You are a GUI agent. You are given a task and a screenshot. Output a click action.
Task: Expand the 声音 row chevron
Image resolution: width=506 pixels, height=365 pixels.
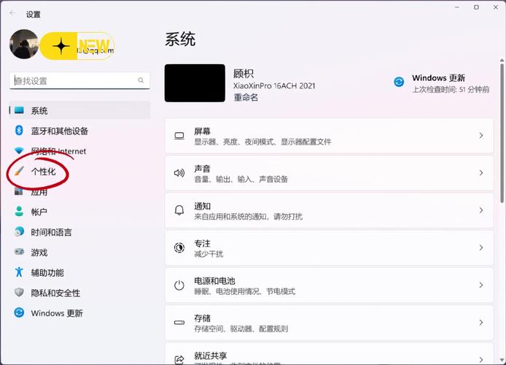[481, 173]
